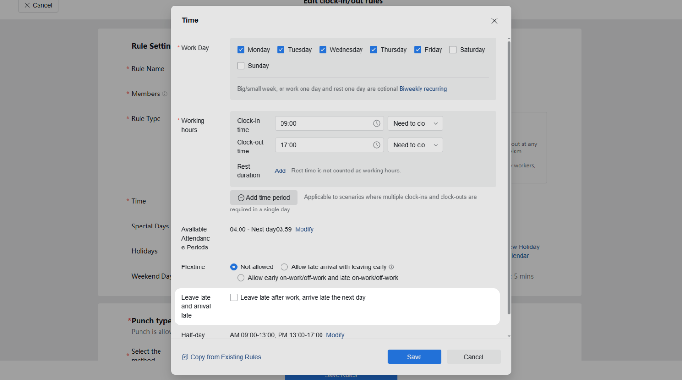Enable Sunday as a work day
The image size is (682, 380).
point(241,66)
